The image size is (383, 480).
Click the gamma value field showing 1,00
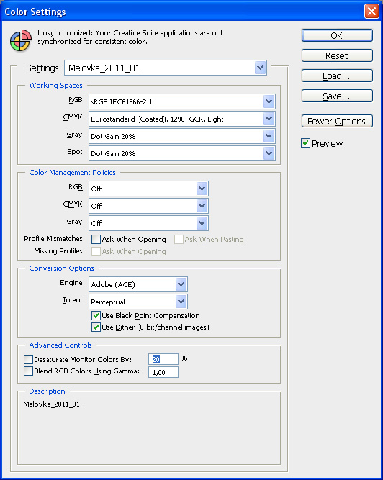(x=163, y=372)
